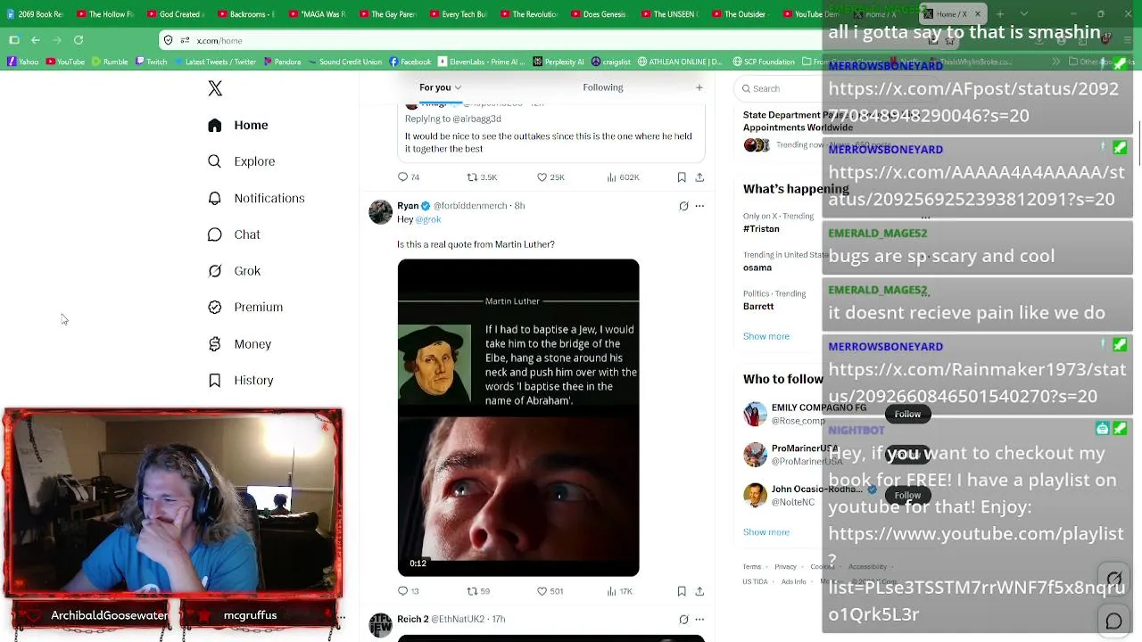
Task: Switch to 'God Created' browser tab
Action: [176, 14]
